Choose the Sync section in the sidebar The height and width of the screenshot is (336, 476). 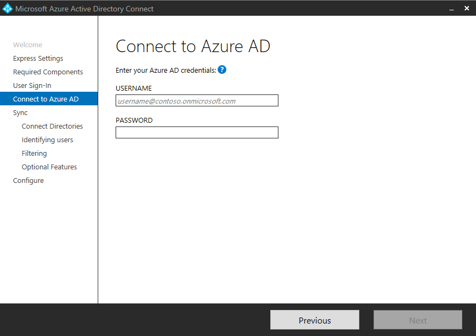(x=20, y=113)
